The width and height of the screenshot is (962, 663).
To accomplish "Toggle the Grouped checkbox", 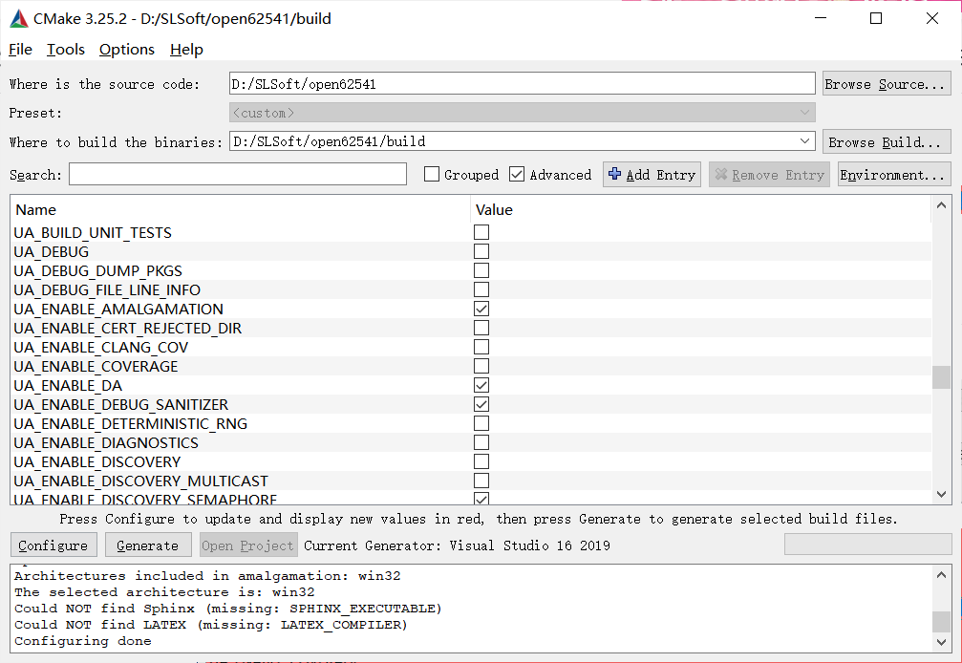I will pyautogui.click(x=432, y=175).
